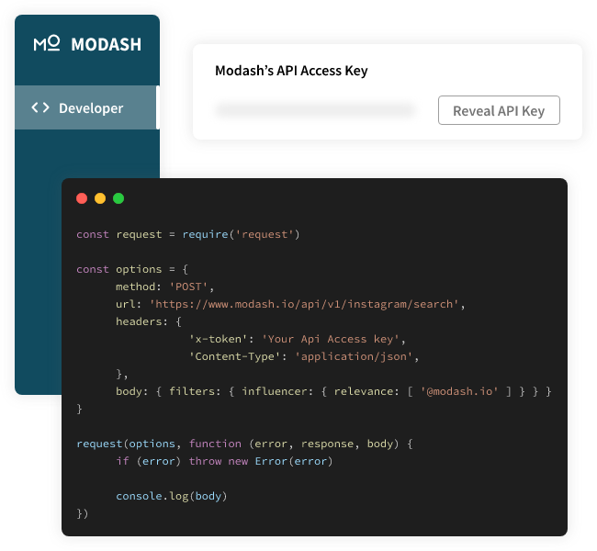Click the green maximize dot on code window

(118, 198)
